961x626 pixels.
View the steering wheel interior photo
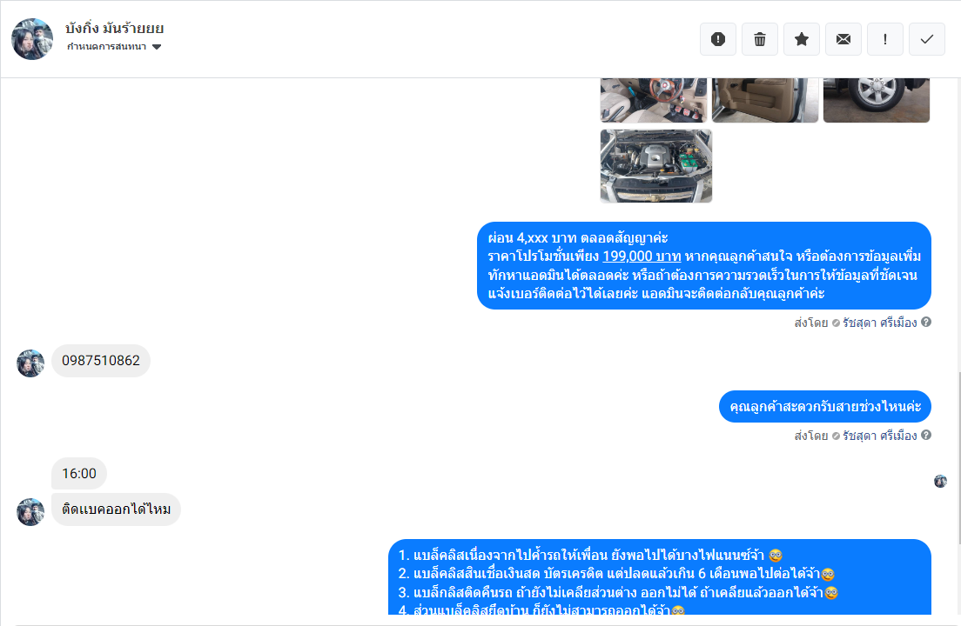654,100
